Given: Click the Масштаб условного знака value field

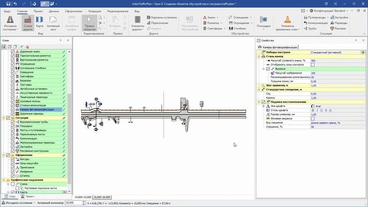Looking at the screenshot, I should click(x=338, y=60).
